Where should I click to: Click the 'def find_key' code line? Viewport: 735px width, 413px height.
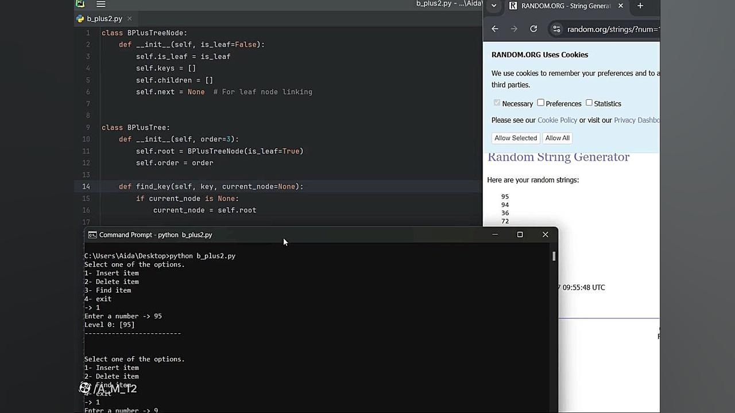pyautogui.click(x=211, y=186)
